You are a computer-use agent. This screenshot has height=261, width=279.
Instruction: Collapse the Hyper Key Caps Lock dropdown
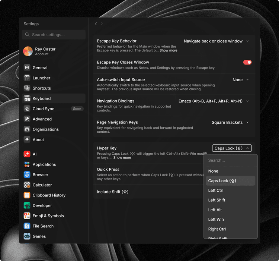coord(232,148)
